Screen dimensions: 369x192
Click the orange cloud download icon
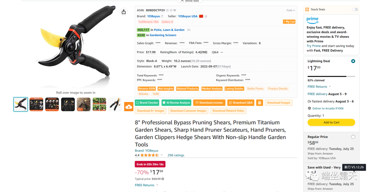click(x=129, y=106)
